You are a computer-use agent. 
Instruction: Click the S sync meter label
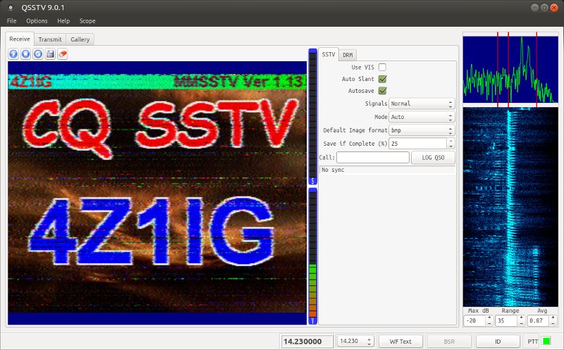coord(312,181)
